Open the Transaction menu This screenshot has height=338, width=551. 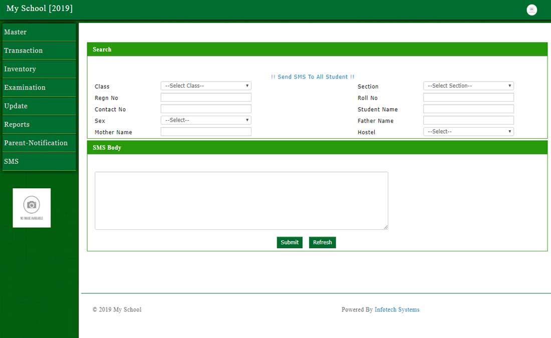pos(39,51)
